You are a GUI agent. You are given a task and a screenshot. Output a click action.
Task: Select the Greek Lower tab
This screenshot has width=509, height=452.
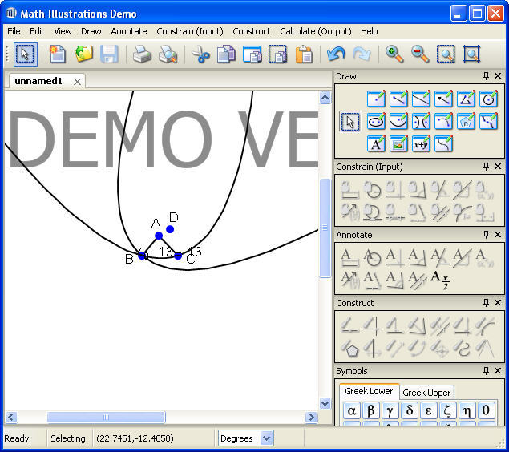tap(369, 391)
